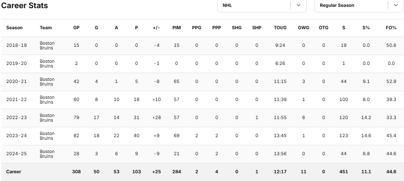
Task: Sort by TOI/G column header
Action: [x=280, y=28]
